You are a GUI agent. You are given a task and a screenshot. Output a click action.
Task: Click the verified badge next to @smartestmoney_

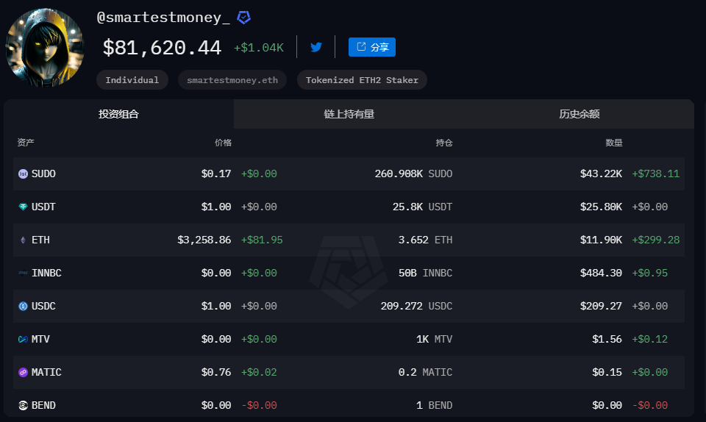point(243,18)
